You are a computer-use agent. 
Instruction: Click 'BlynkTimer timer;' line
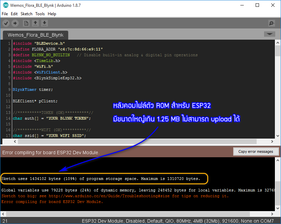[x=33, y=89]
